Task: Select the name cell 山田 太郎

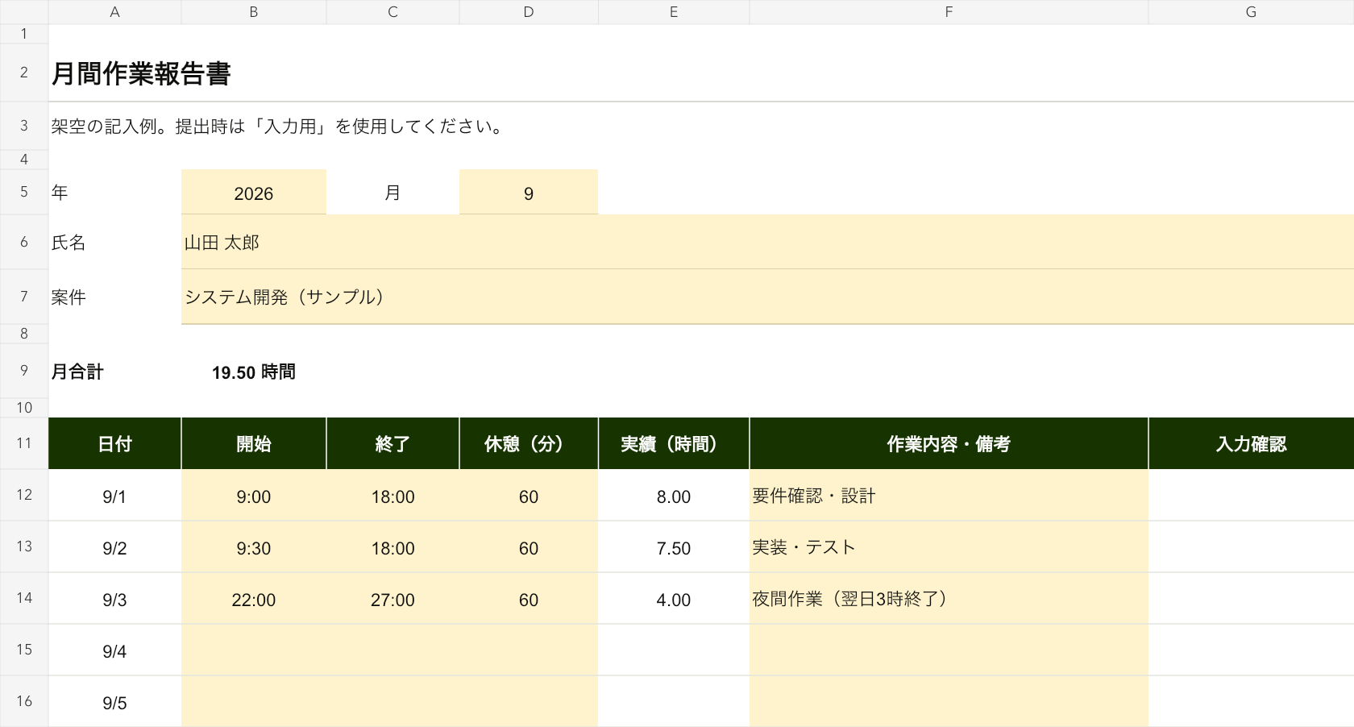Action: [x=767, y=243]
